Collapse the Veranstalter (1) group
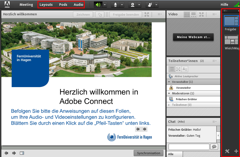 169,82
